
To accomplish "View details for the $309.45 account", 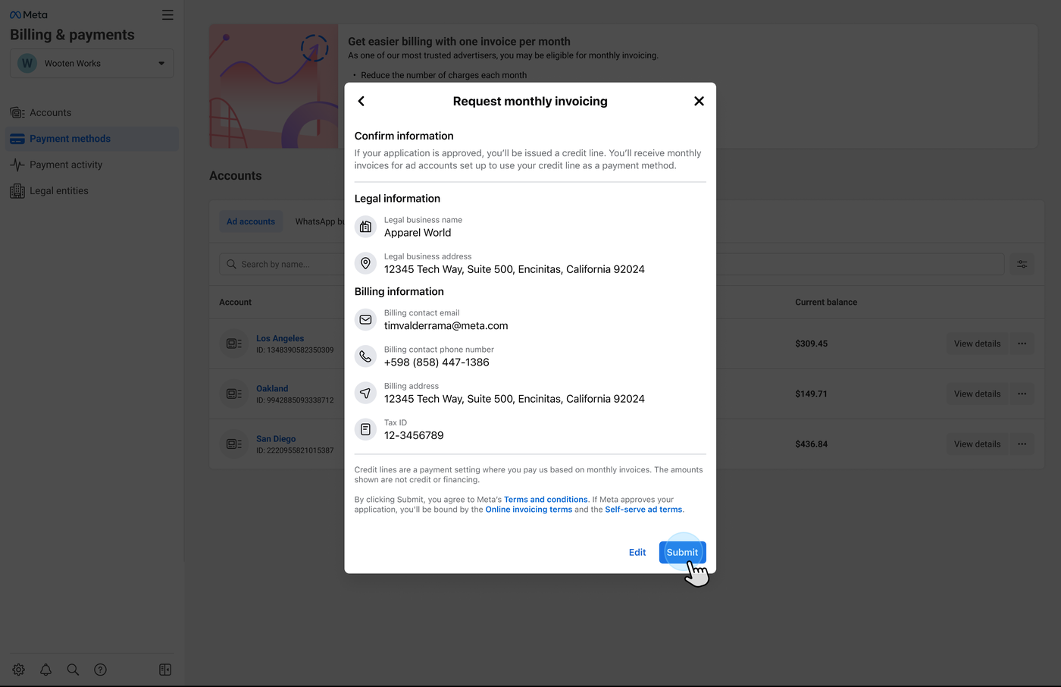I will point(977,343).
